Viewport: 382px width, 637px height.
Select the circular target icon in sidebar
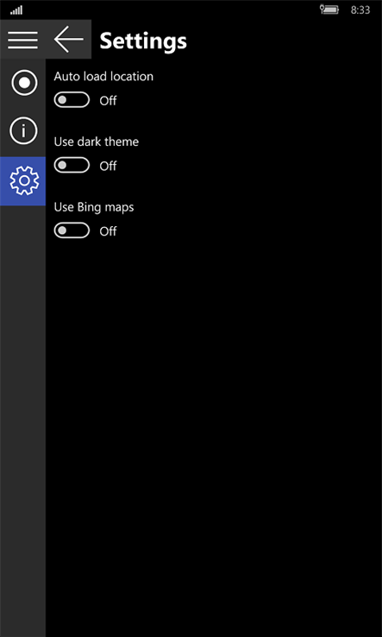point(24,83)
